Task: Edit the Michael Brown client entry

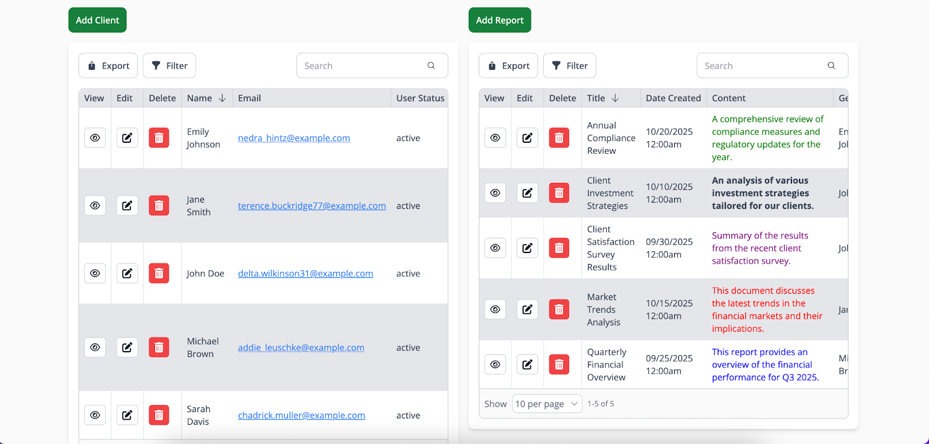Action: click(127, 348)
